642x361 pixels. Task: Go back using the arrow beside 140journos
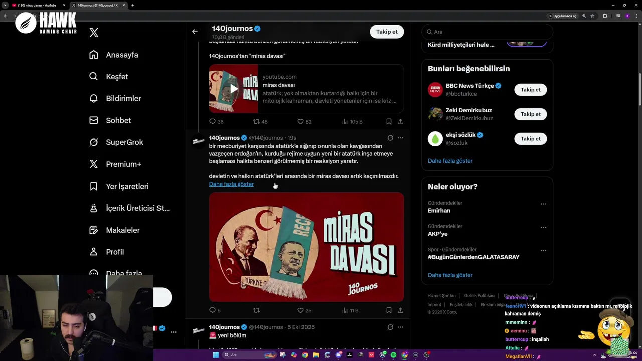point(195,32)
